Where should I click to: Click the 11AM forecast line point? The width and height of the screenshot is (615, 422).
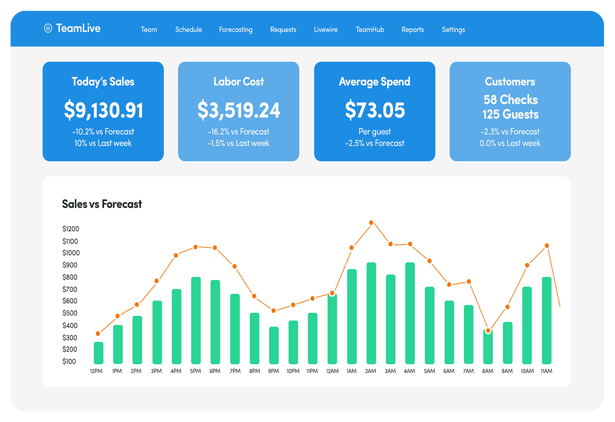(x=547, y=245)
